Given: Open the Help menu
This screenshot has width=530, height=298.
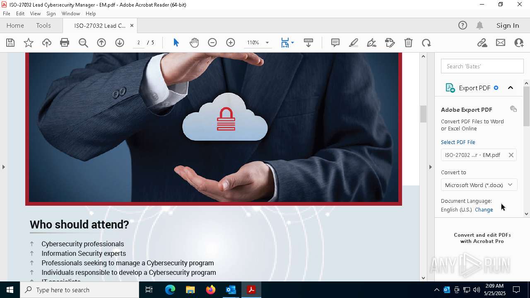Looking at the screenshot, I should 91,14.
